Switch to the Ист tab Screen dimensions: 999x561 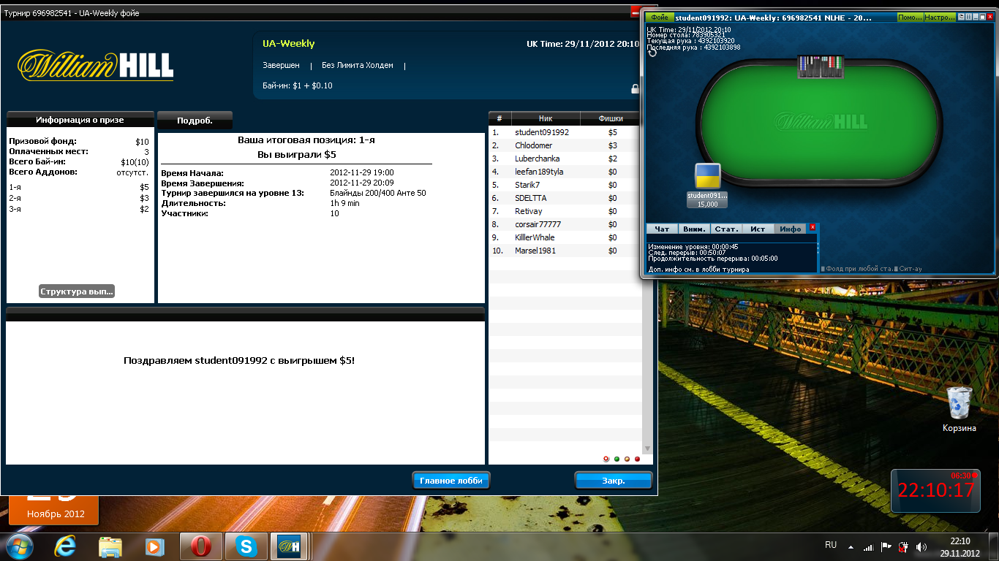(x=758, y=229)
